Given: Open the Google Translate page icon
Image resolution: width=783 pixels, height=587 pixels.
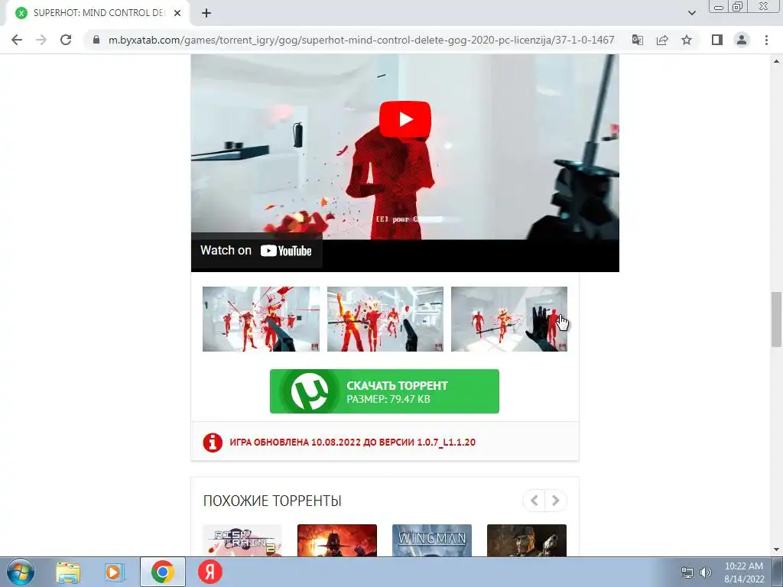Looking at the screenshot, I should click(637, 40).
